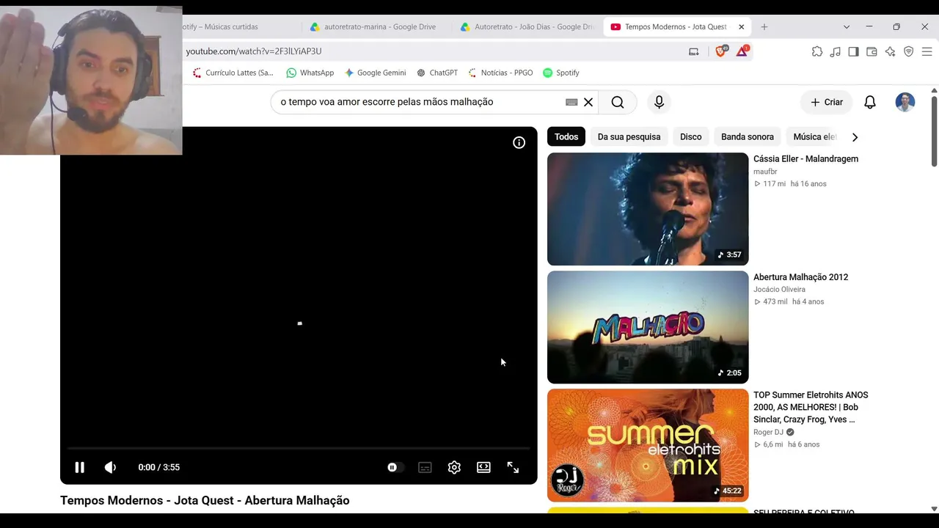Viewport: 939px width, 528px height.
Task: Open the ChatGPT bookmark
Action: pyautogui.click(x=436, y=73)
